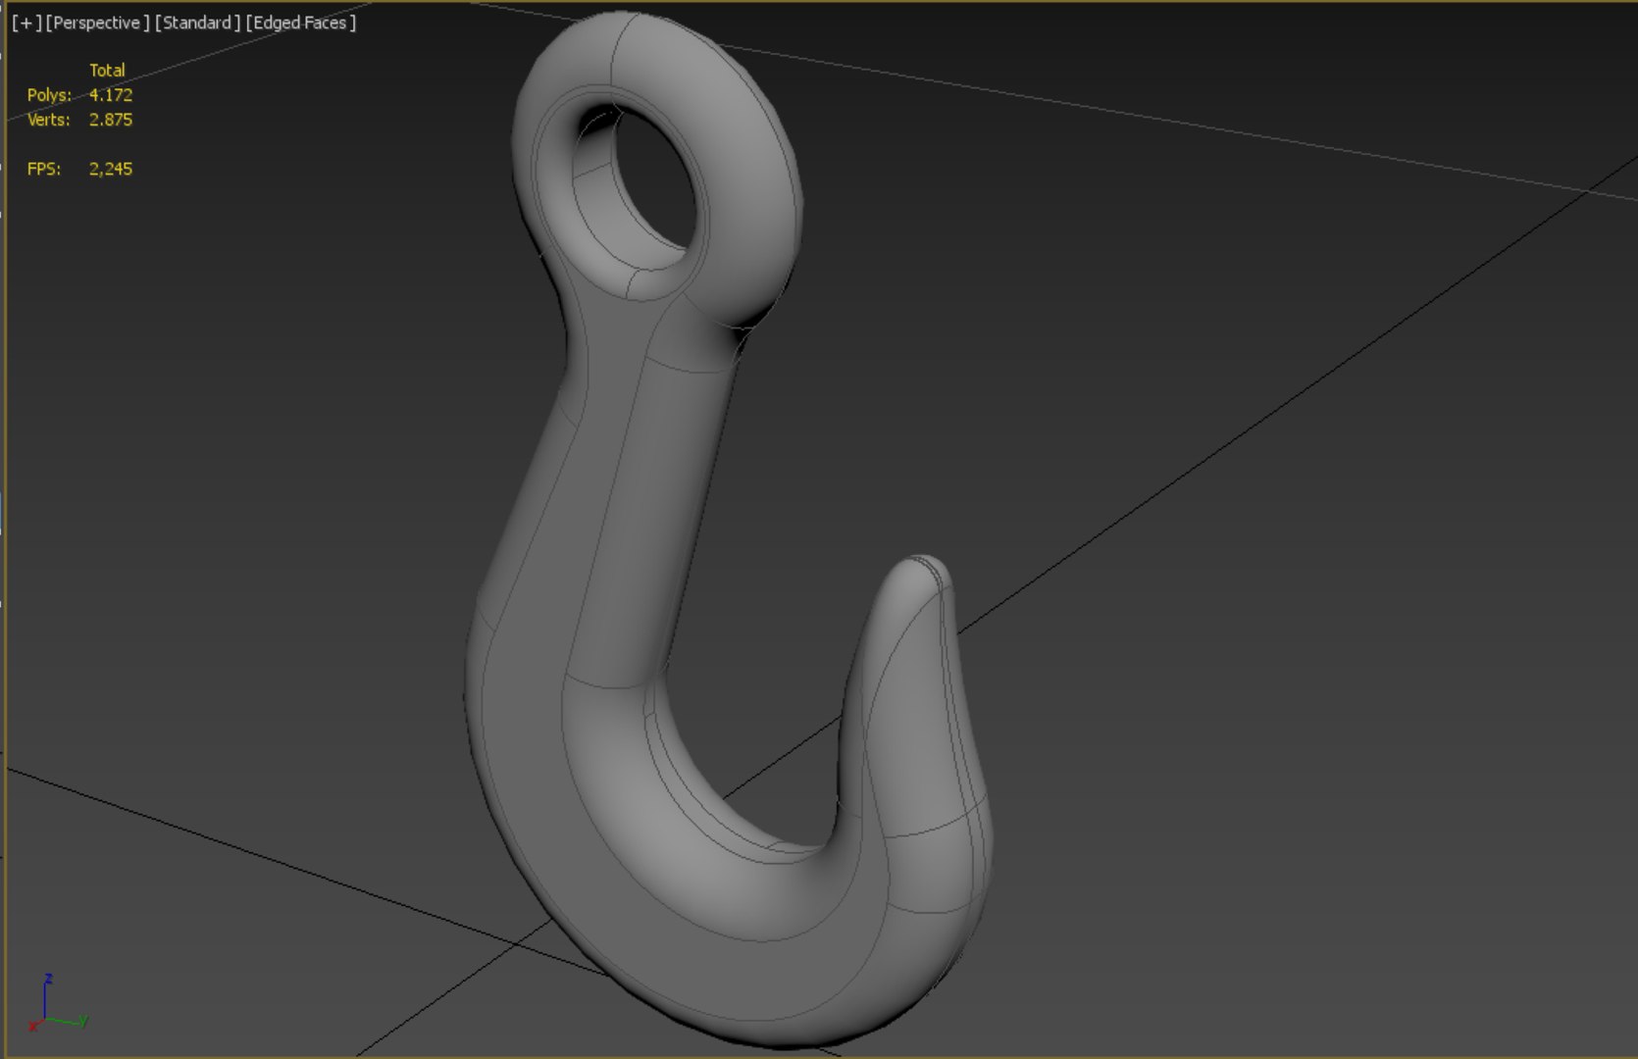
Task: Click the FPS value readout
Action: point(111,169)
